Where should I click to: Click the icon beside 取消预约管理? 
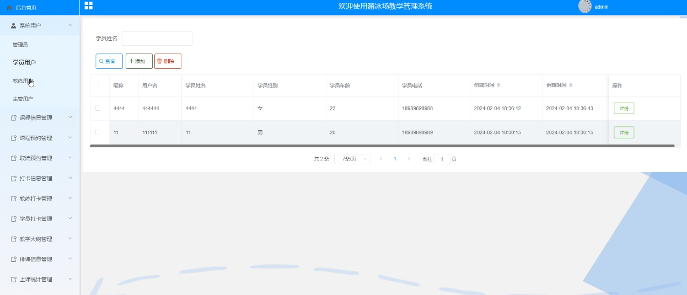[x=14, y=158]
